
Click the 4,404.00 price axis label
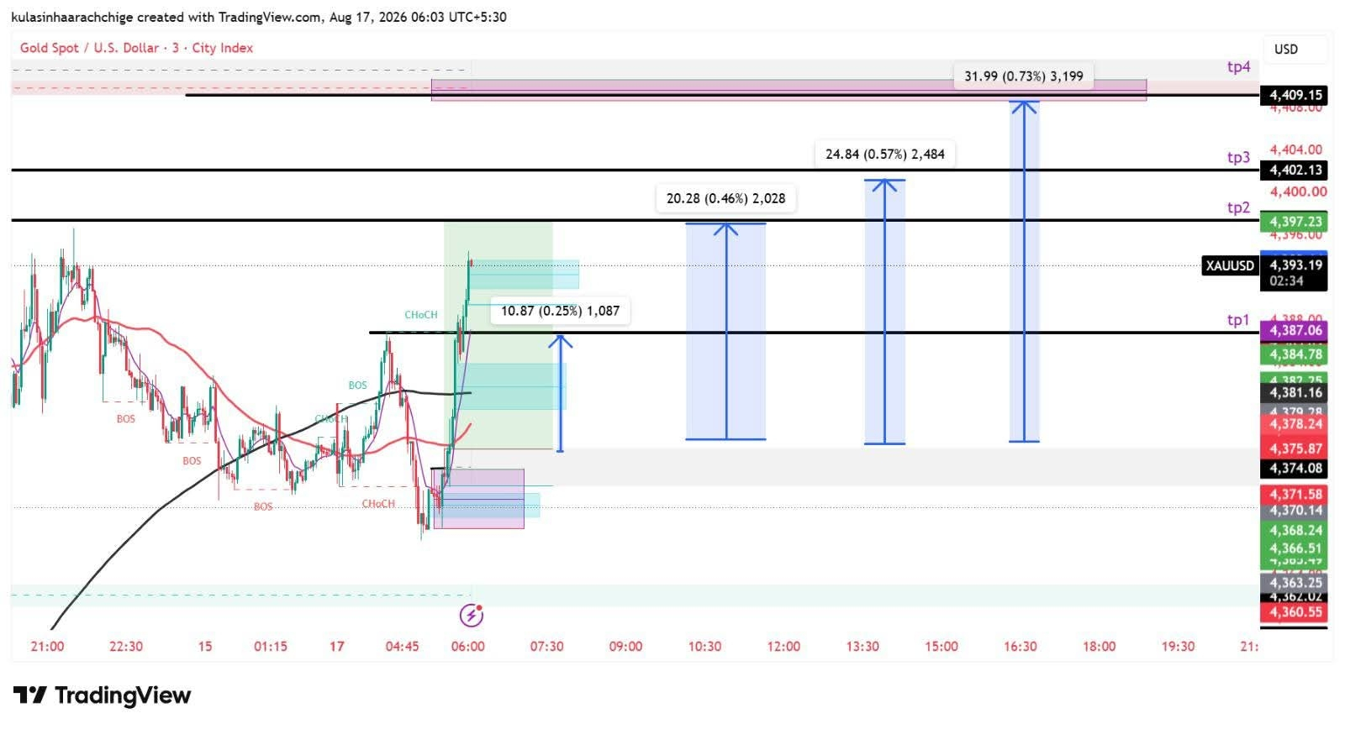pyautogui.click(x=1295, y=149)
